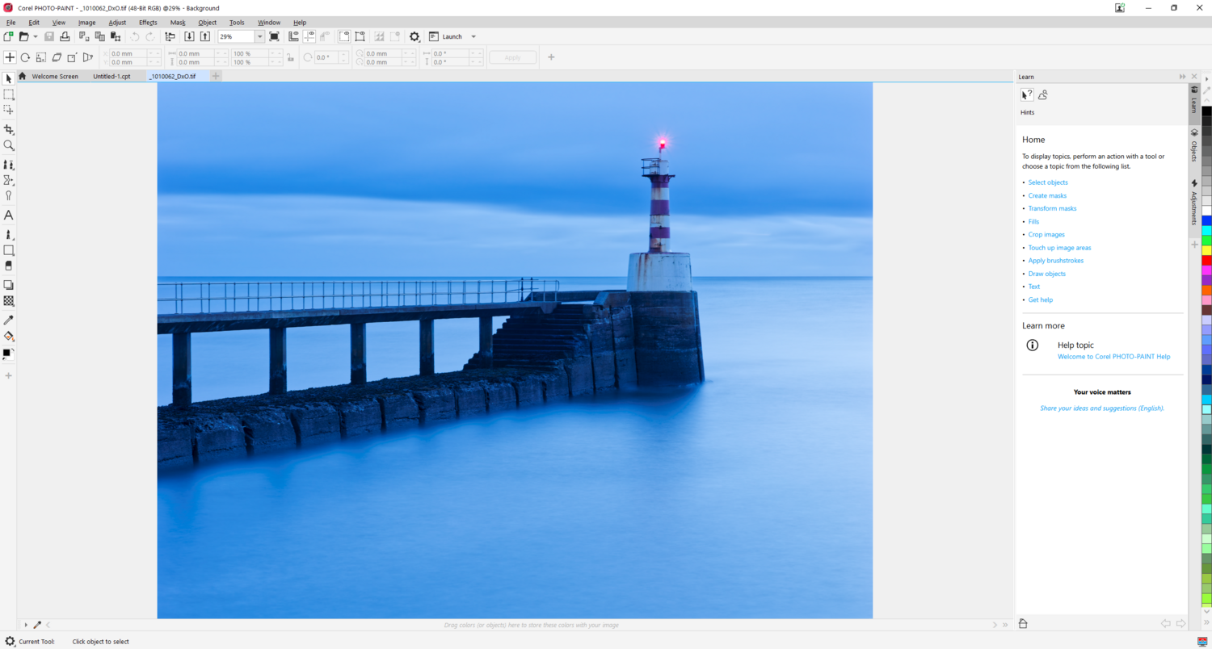
Task: Toggle the lock ratio padlock
Action: click(290, 57)
